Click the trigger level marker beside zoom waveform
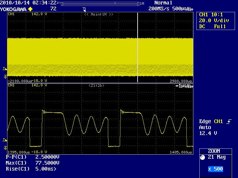 point(5,140)
